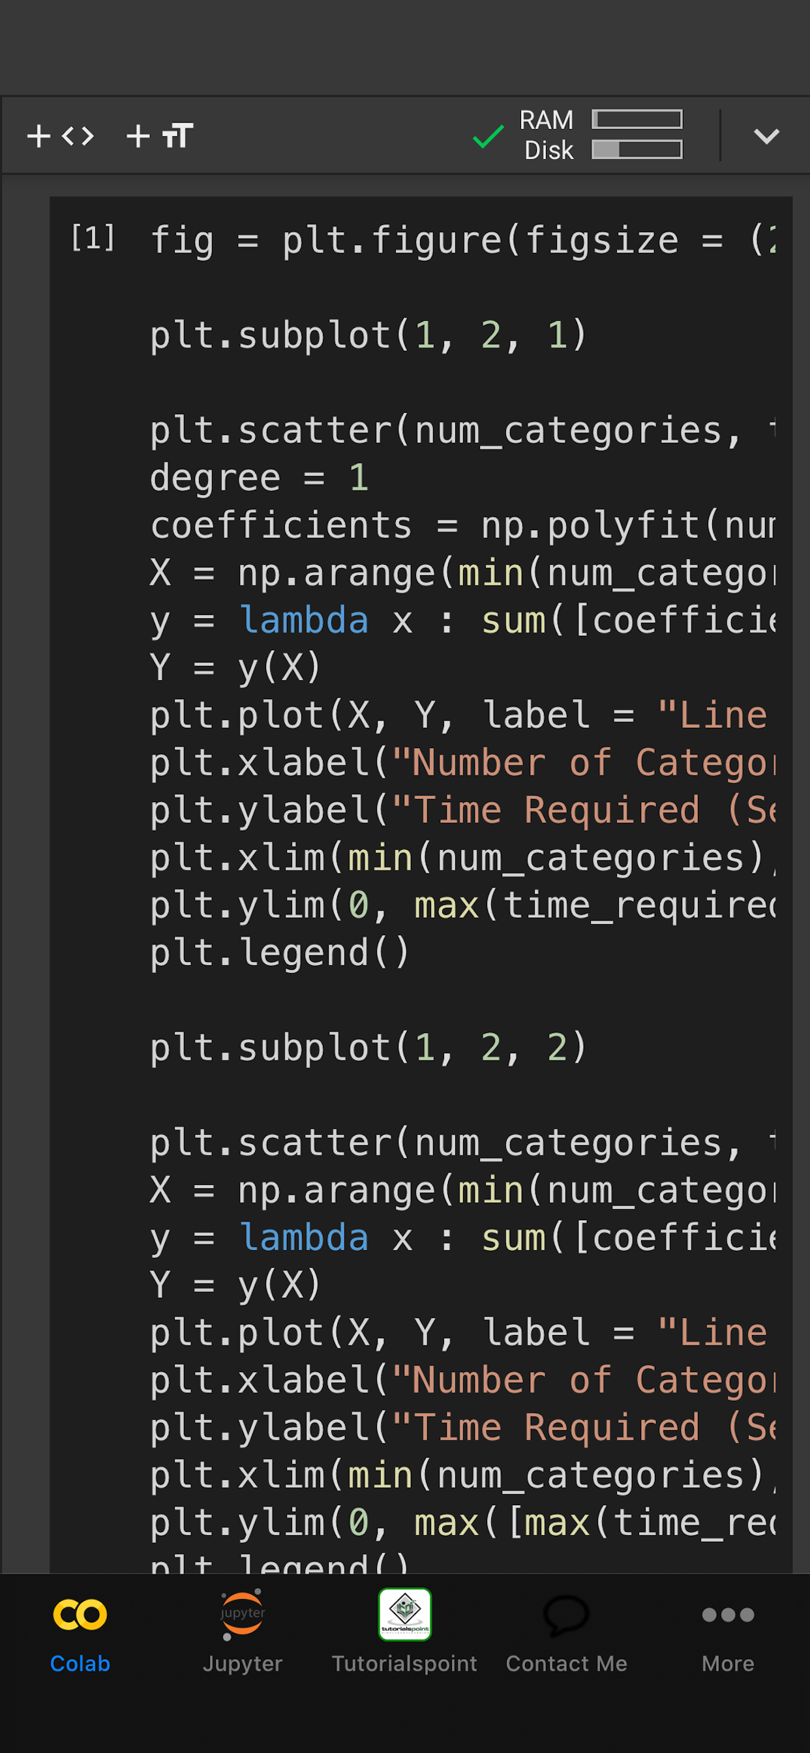Tap the Jupyter logo icon

tap(243, 1615)
